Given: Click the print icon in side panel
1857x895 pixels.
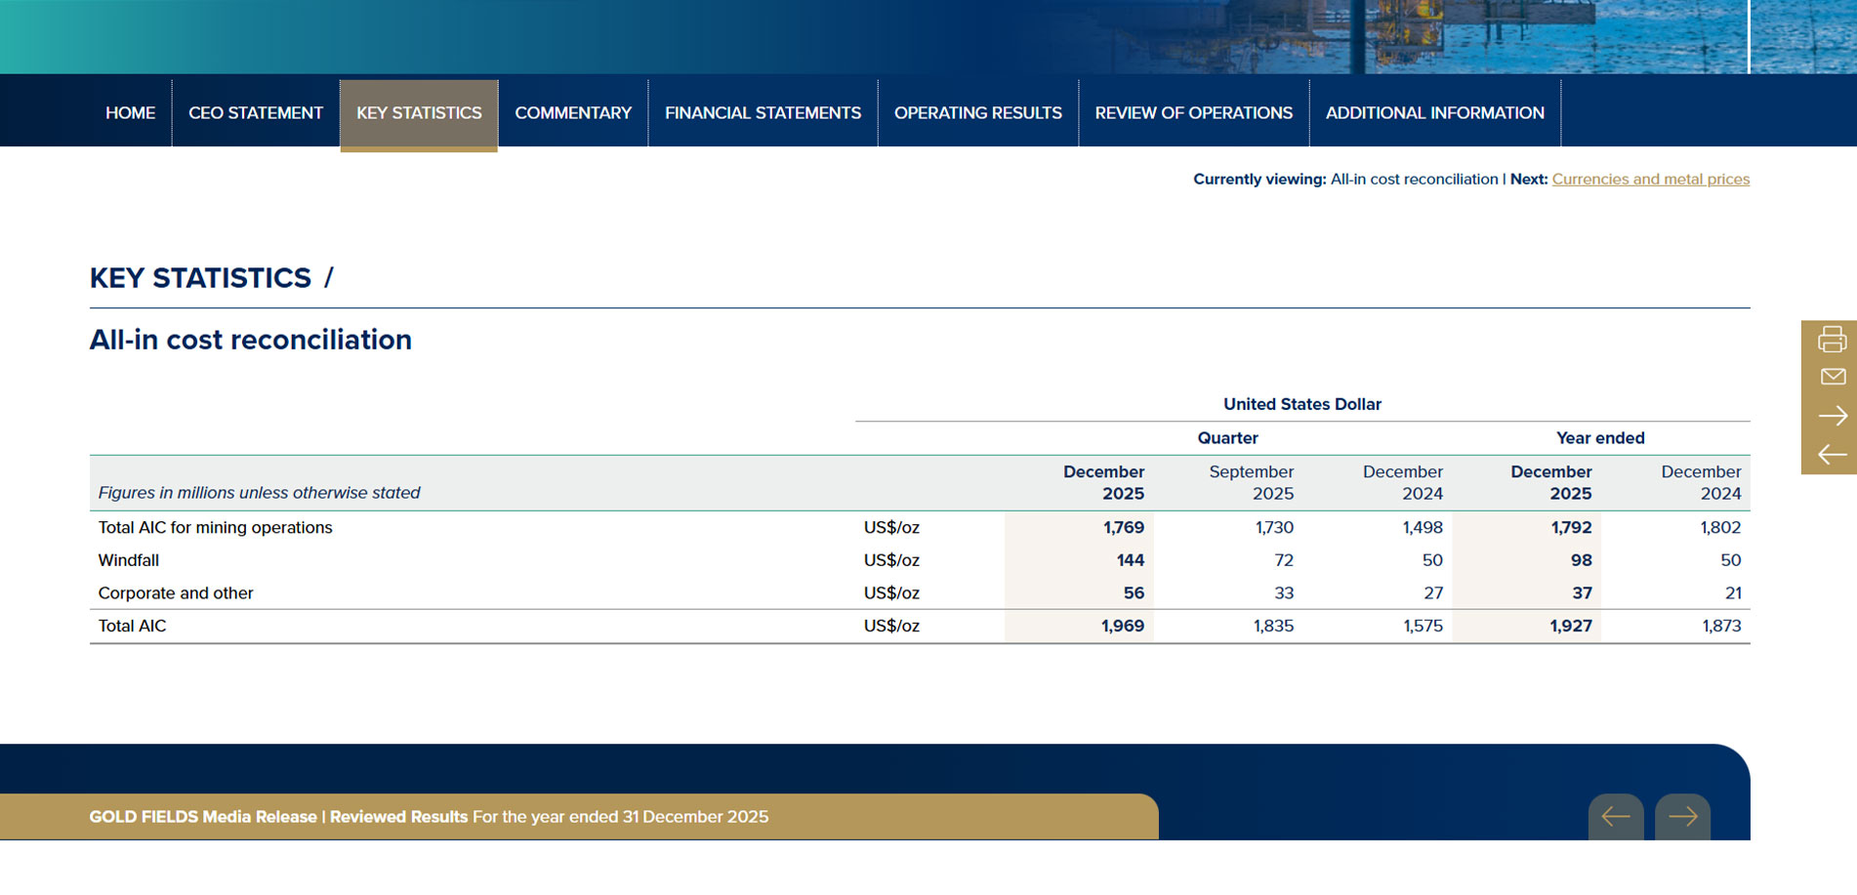Looking at the screenshot, I should [1832, 339].
